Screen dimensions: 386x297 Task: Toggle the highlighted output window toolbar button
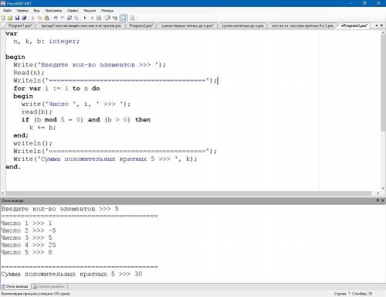124,18
